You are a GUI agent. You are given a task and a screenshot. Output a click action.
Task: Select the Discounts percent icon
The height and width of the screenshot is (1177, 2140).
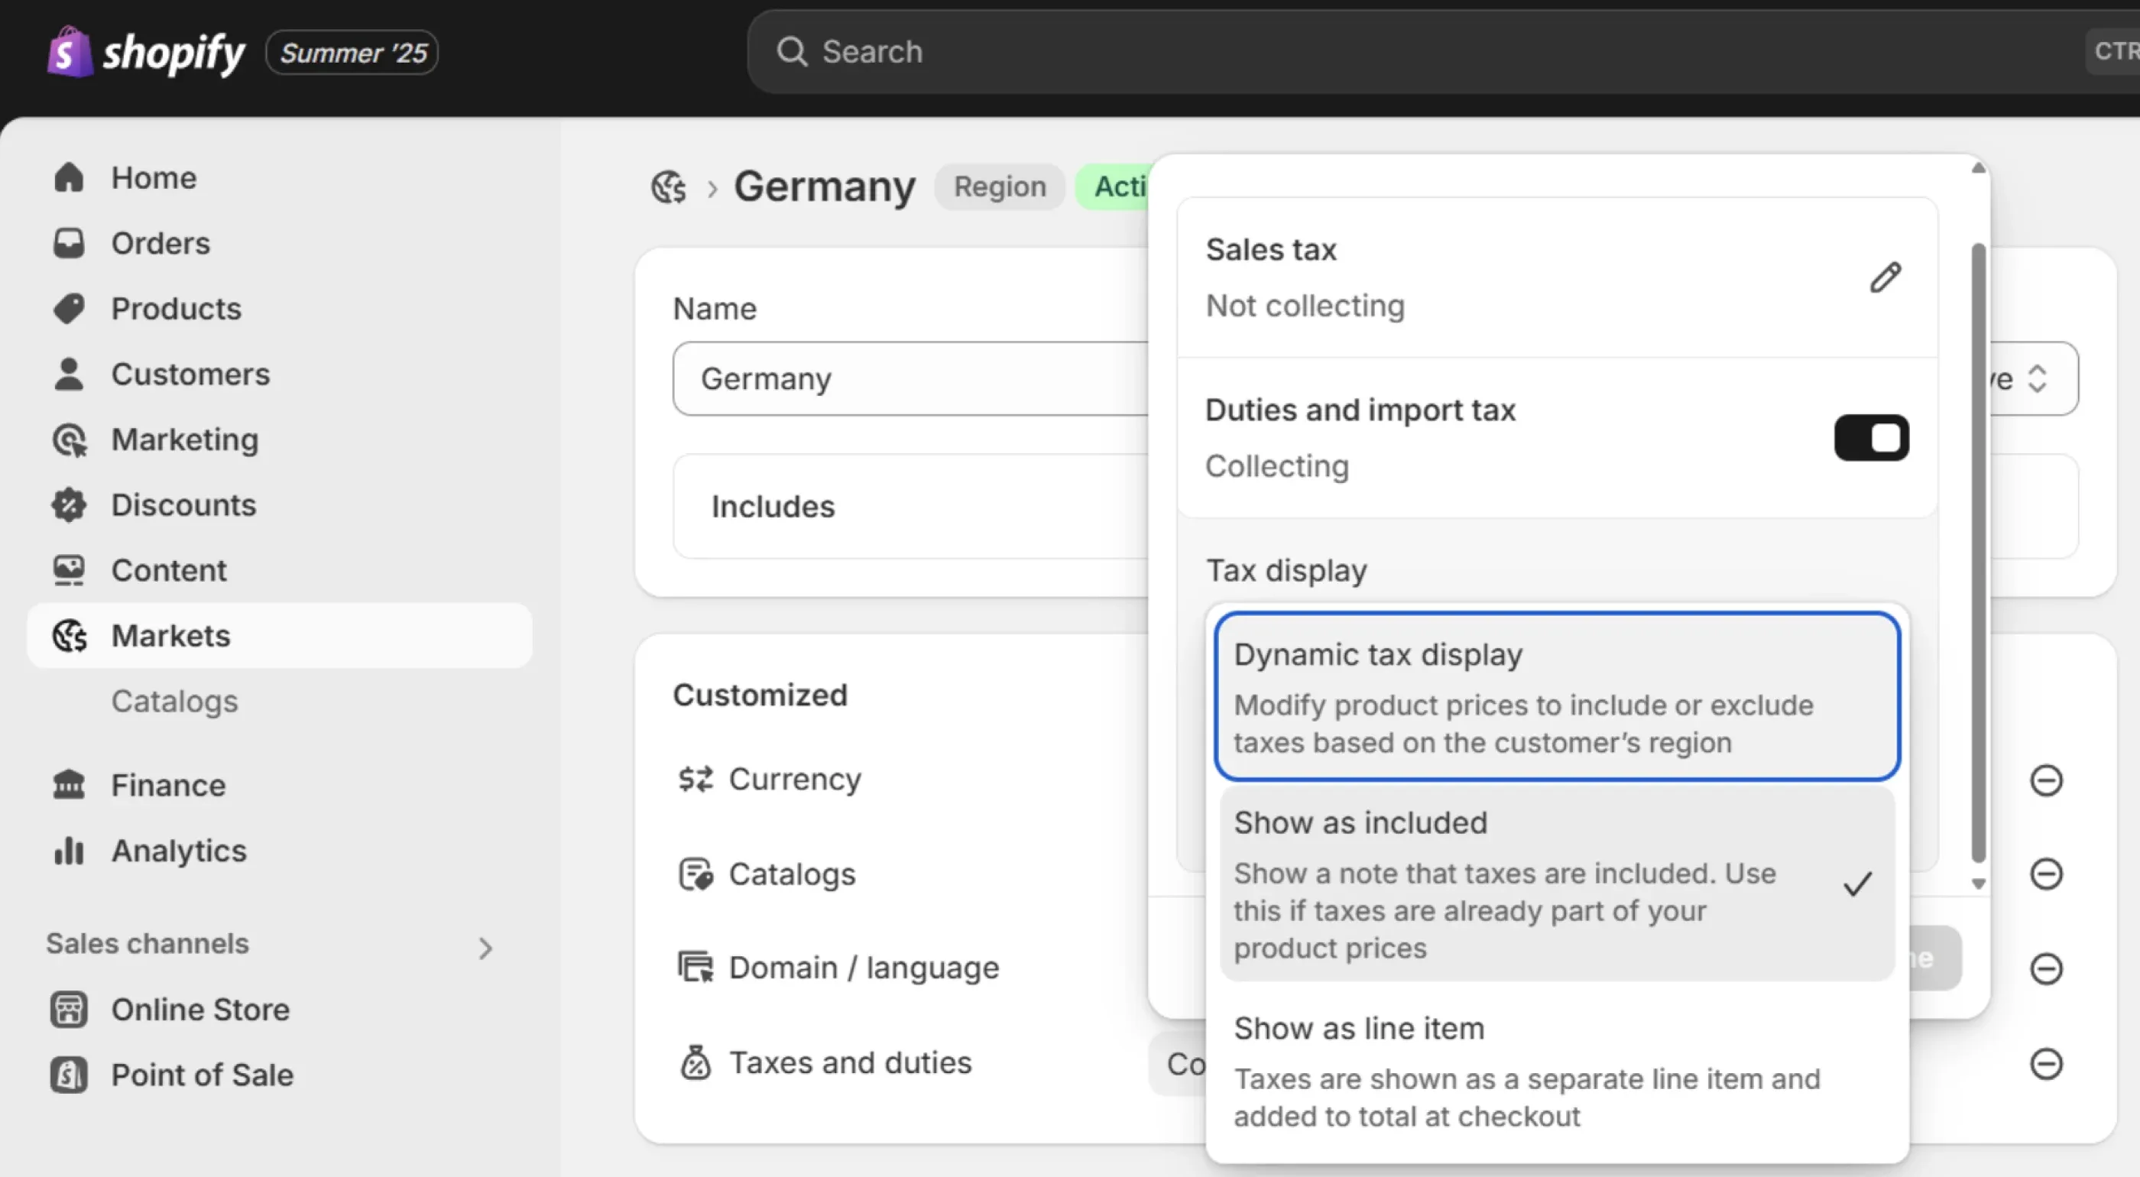[x=69, y=504]
